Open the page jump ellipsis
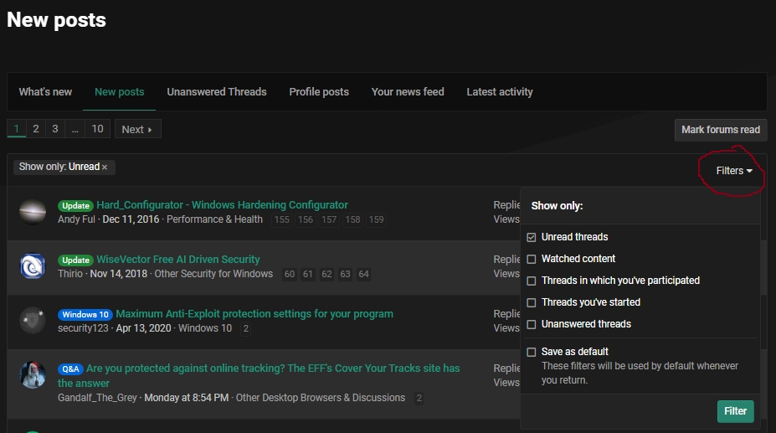This screenshot has width=776, height=433. [x=75, y=129]
